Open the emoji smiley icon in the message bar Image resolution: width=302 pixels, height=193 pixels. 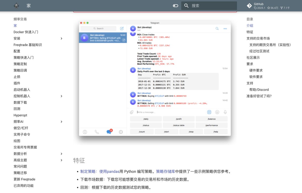(x=217, y=112)
